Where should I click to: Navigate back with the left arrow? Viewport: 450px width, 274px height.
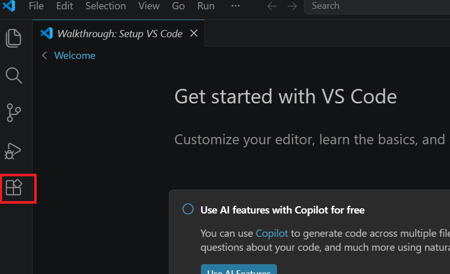tap(272, 6)
